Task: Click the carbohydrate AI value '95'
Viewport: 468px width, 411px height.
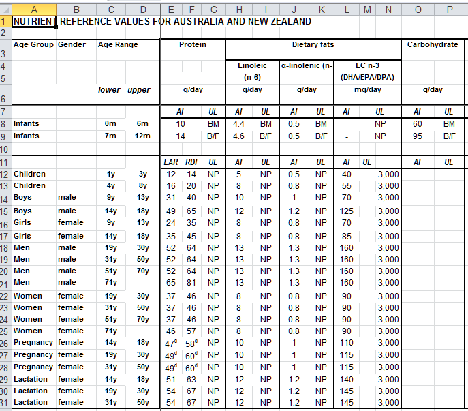Action: click(x=418, y=136)
